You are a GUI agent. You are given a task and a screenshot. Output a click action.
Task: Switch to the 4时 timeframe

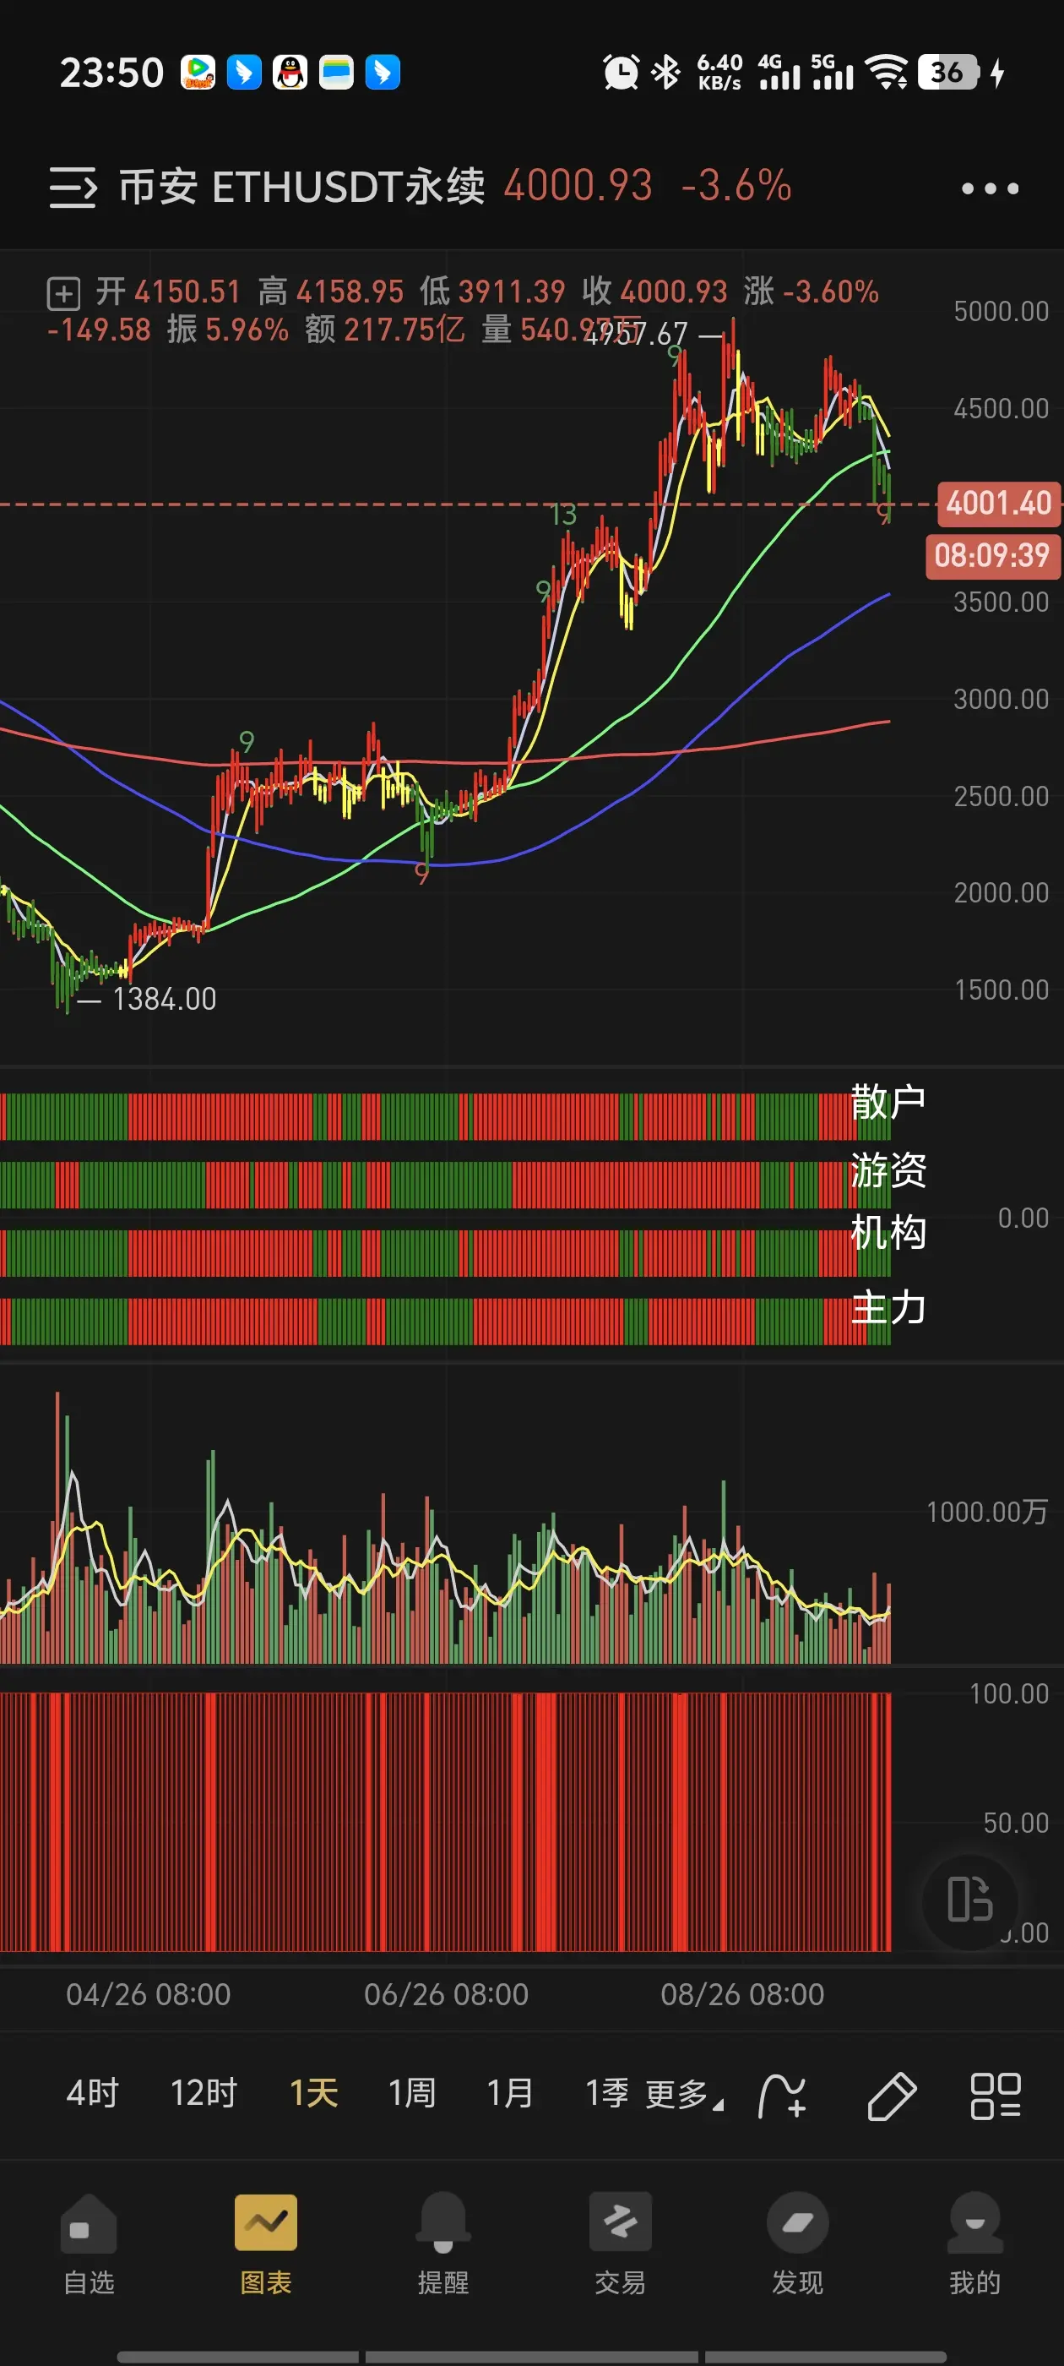pos(93,2093)
